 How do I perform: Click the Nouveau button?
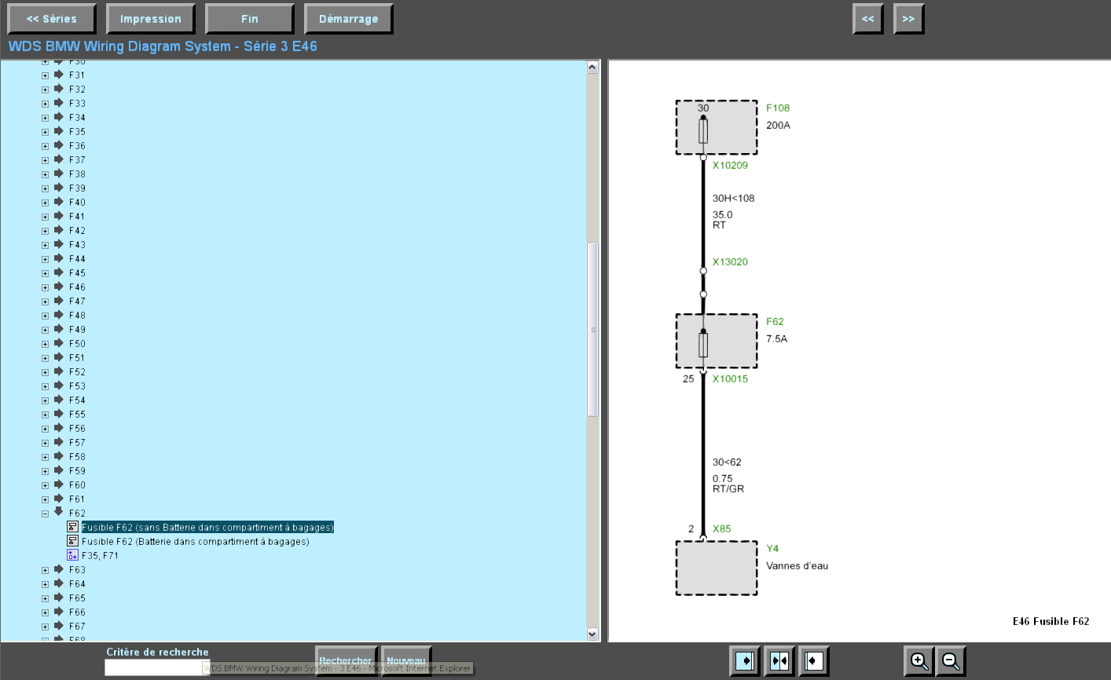pos(406,660)
